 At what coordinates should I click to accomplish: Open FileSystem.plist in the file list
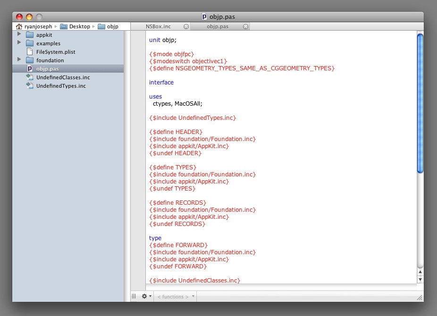pos(56,52)
